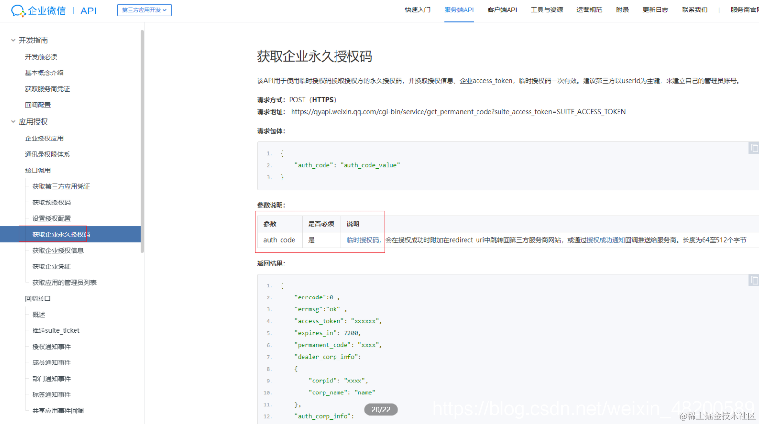
Task: Click 联系我们 in the top navigation
Action: [694, 10]
